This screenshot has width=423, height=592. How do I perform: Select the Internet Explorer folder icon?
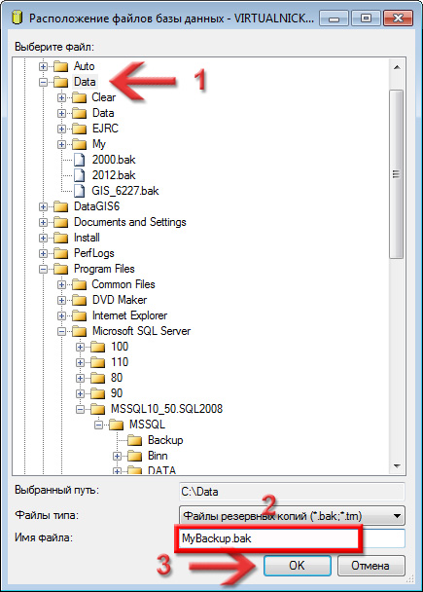[79, 315]
